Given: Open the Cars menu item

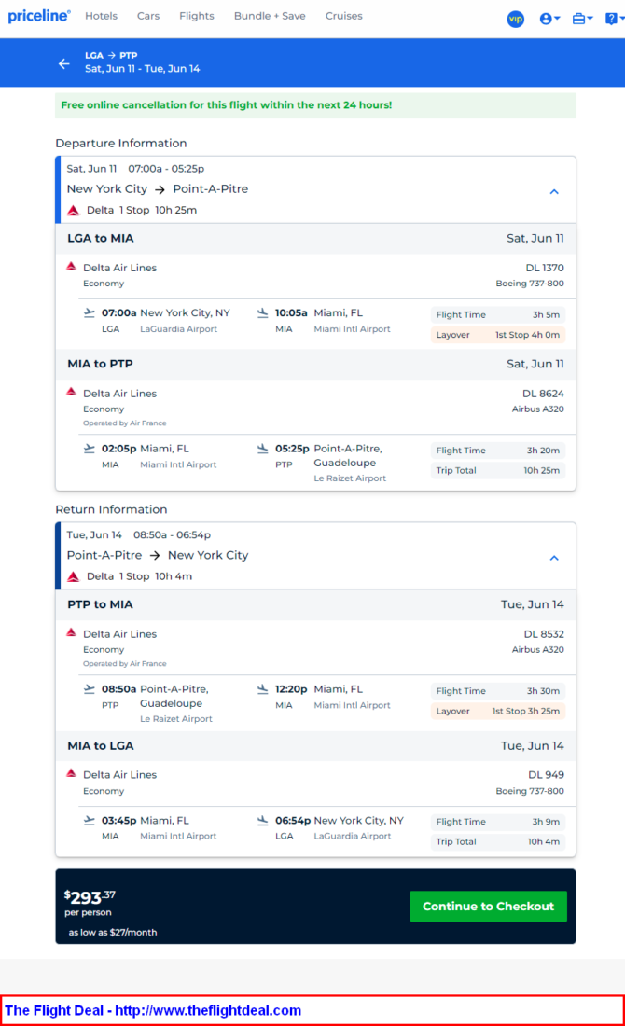Looking at the screenshot, I should point(148,16).
